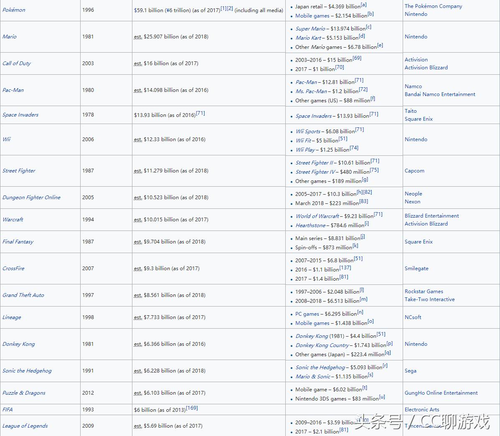Image resolution: width=500 pixels, height=436 pixels.
Task: Open the Final Fantasy link
Action: click(18, 242)
